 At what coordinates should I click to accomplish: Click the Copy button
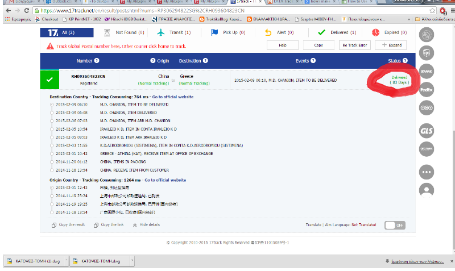318,45
